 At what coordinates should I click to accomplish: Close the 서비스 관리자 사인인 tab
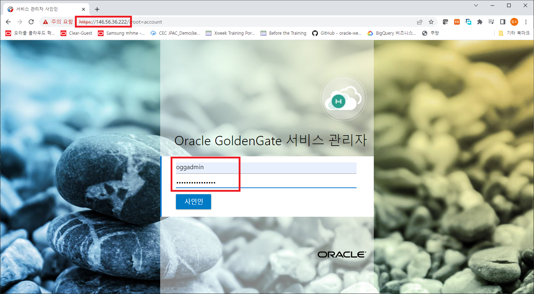coord(84,9)
